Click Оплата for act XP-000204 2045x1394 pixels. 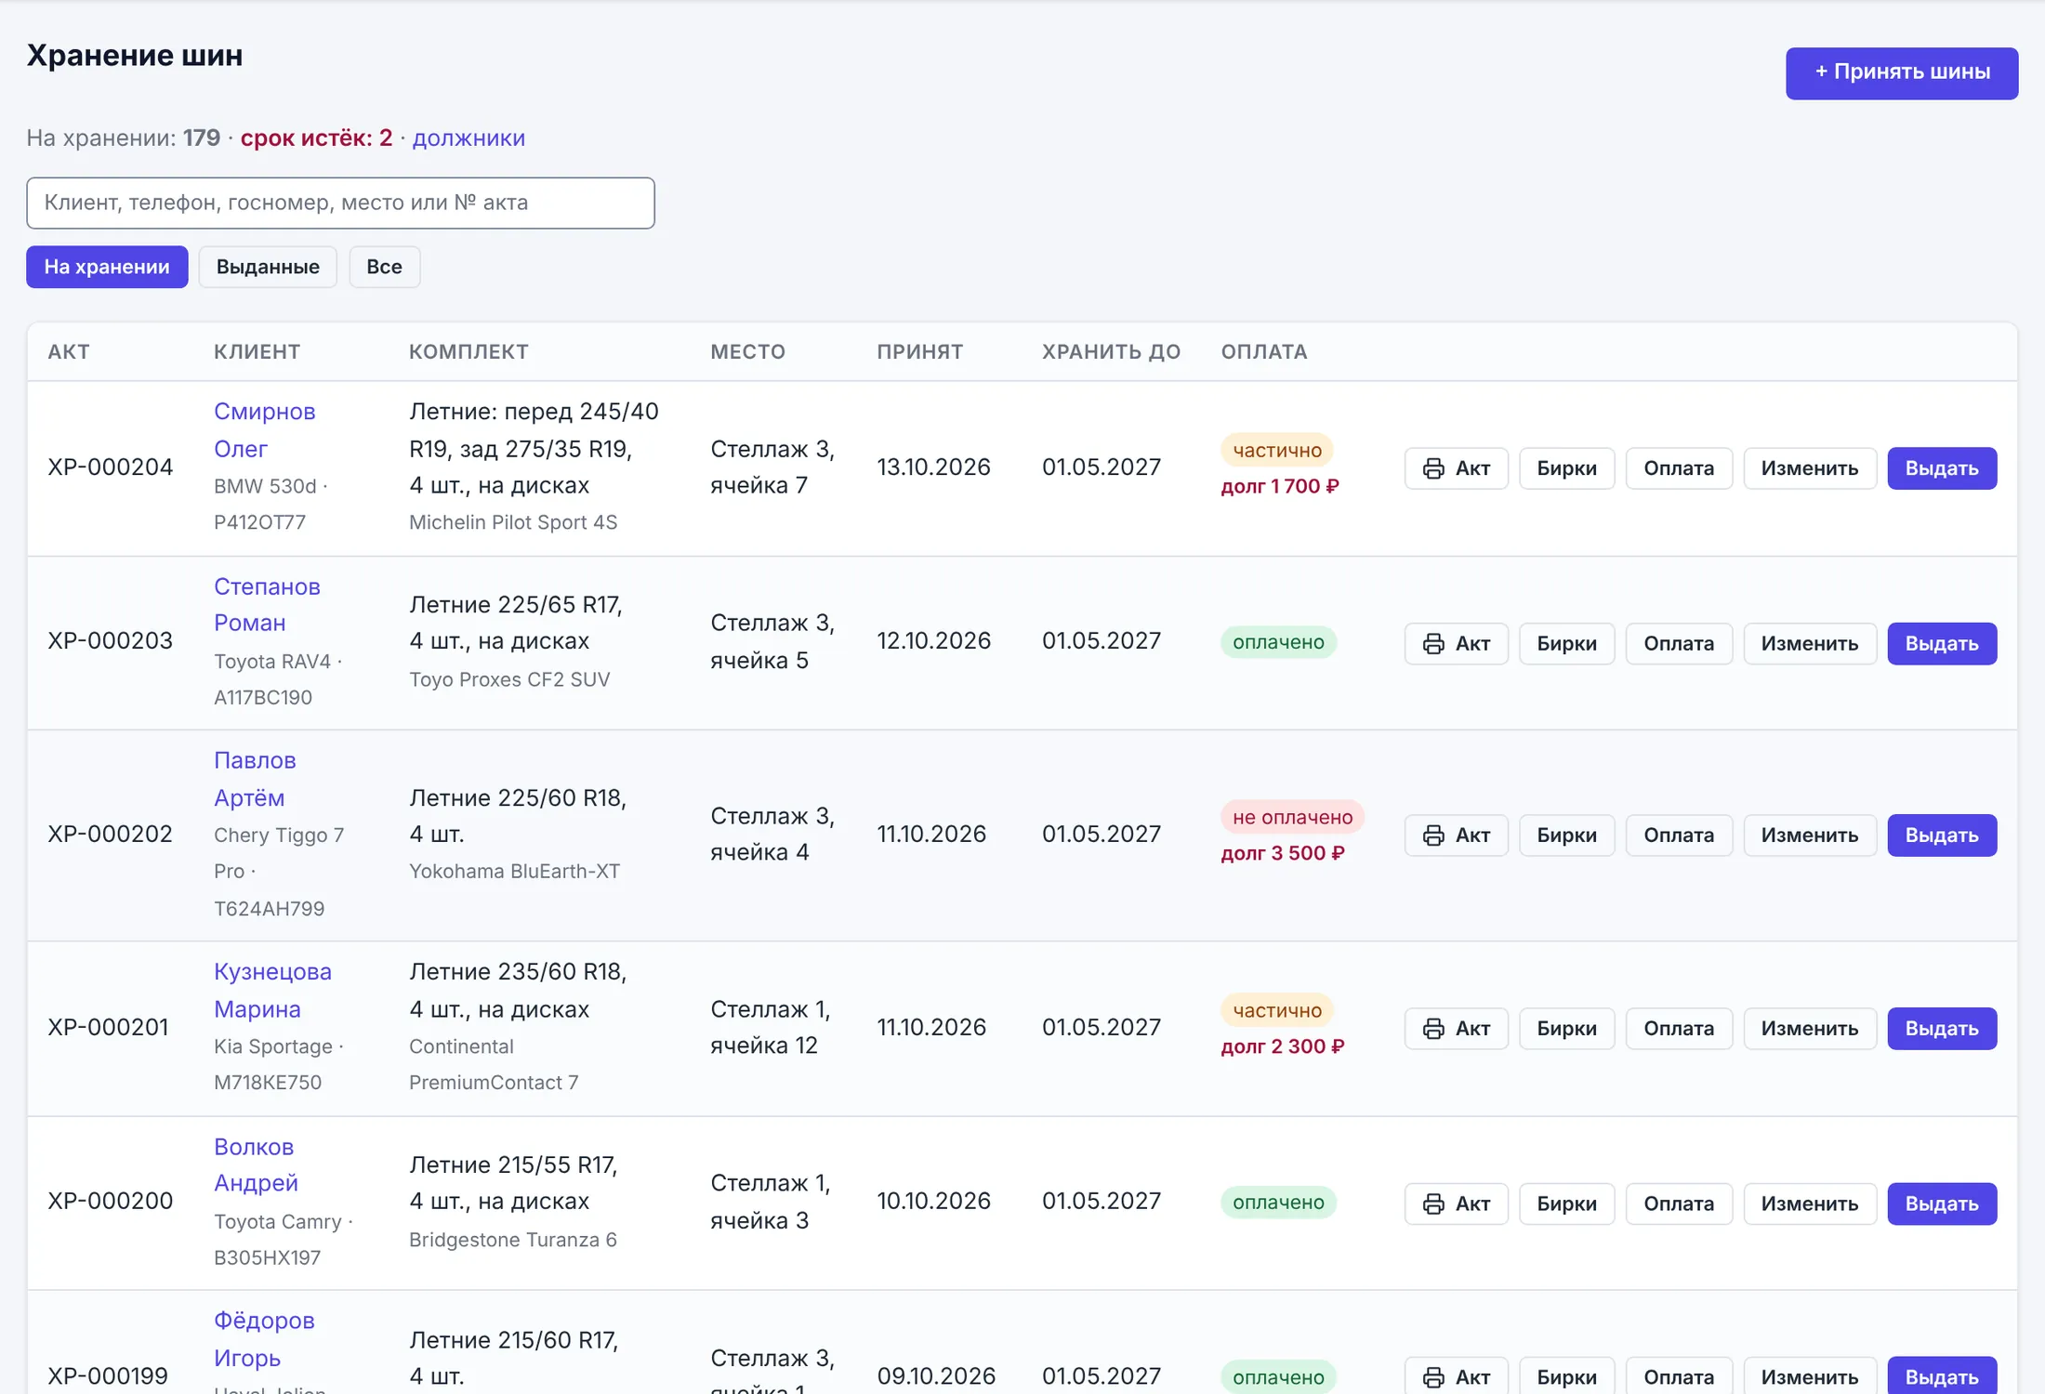pyautogui.click(x=1679, y=468)
